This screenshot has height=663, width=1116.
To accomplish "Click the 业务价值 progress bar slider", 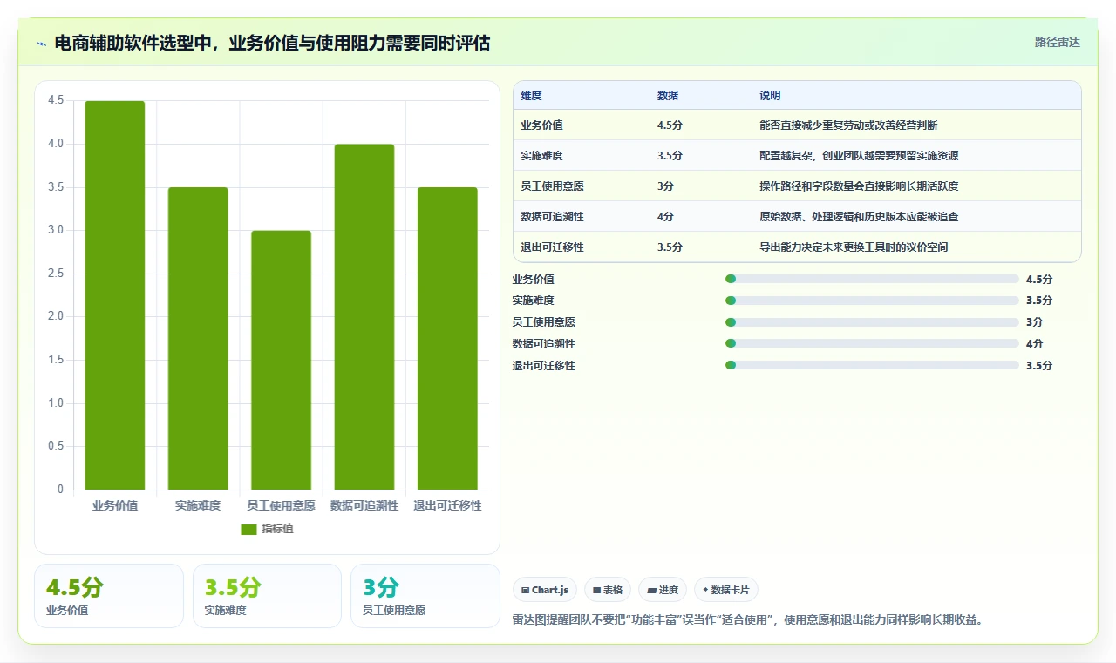I will (872, 279).
